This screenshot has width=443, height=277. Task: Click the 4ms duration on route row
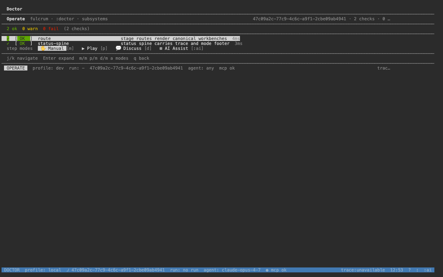coord(236,38)
